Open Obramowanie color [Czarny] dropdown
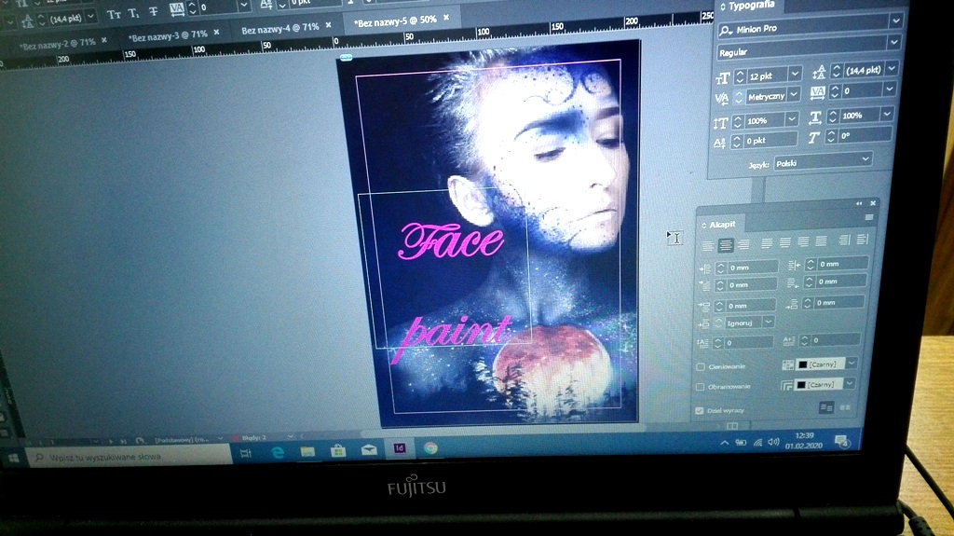 tap(850, 383)
